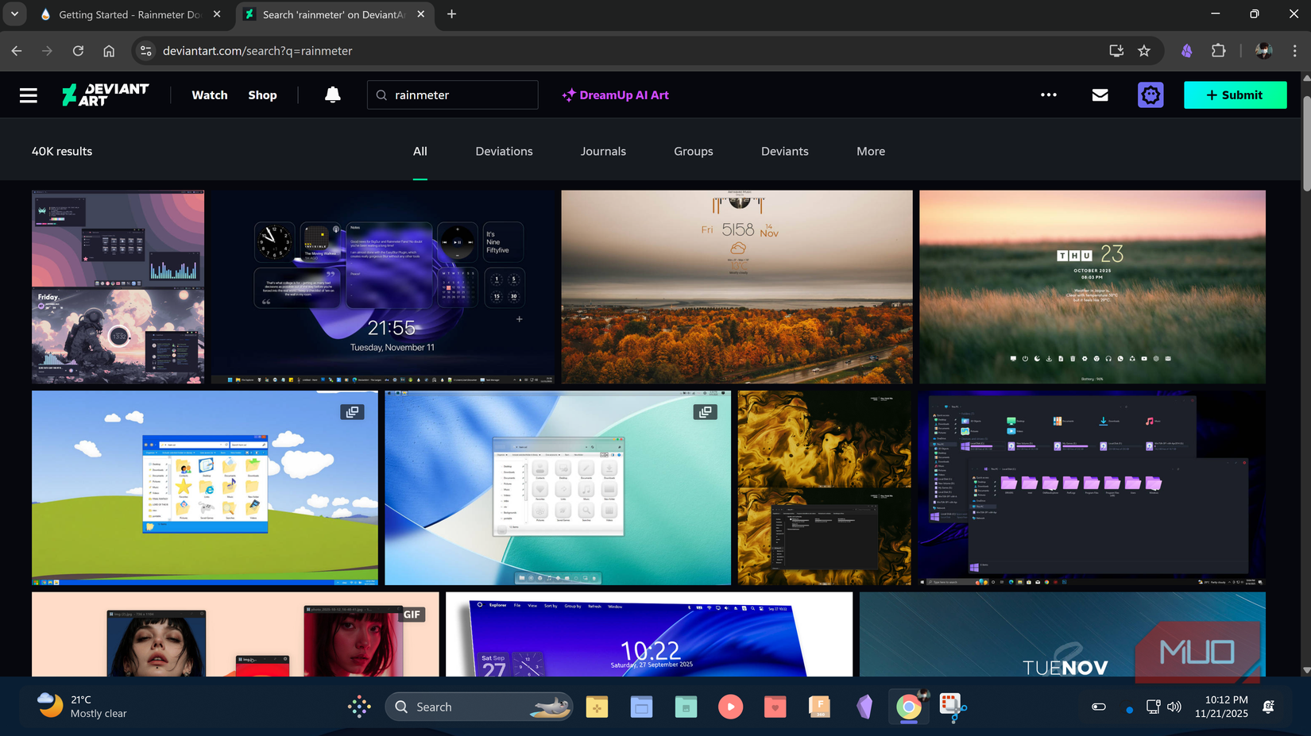Image resolution: width=1311 pixels, height=736 pixels.
Task: Open the Shop link
Action: [x=262, y=94]
